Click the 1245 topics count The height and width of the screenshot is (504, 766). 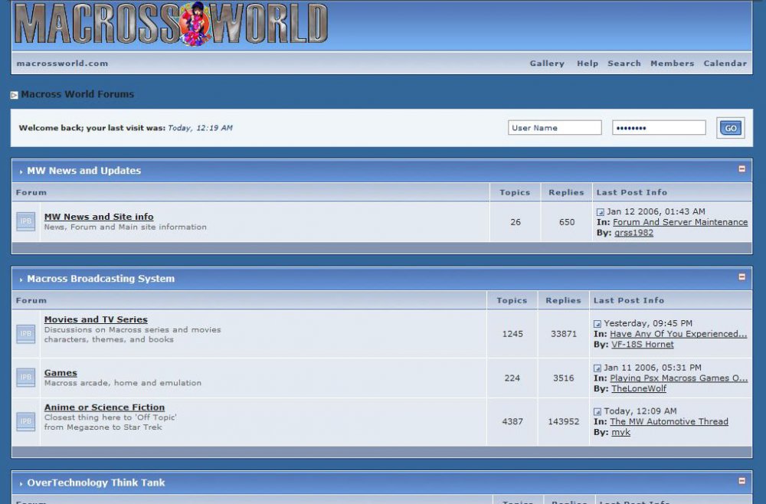pyautogui.click(x=512, y=334)
